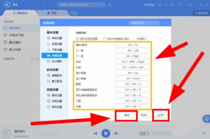210x139 pixels.
Task: Click the blue play button
Action: click(106, 133)
